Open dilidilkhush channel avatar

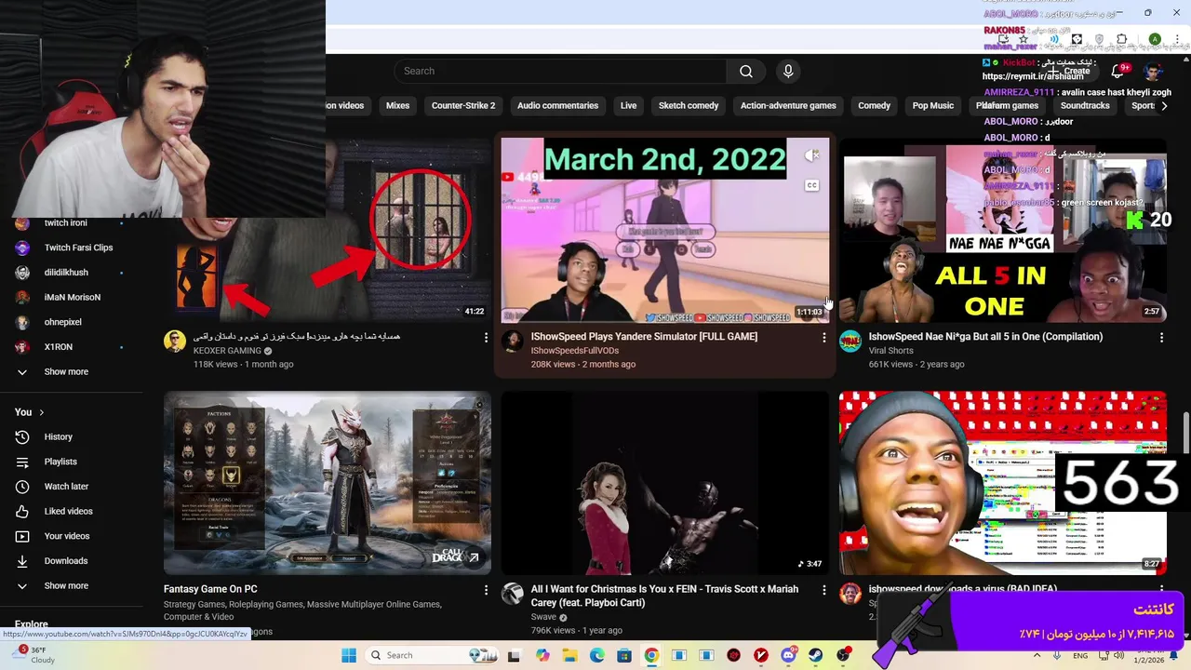click(22, 273)
